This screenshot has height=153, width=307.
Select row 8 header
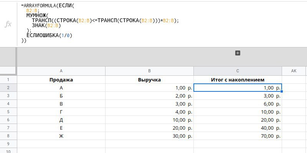[x=8, y=136]
